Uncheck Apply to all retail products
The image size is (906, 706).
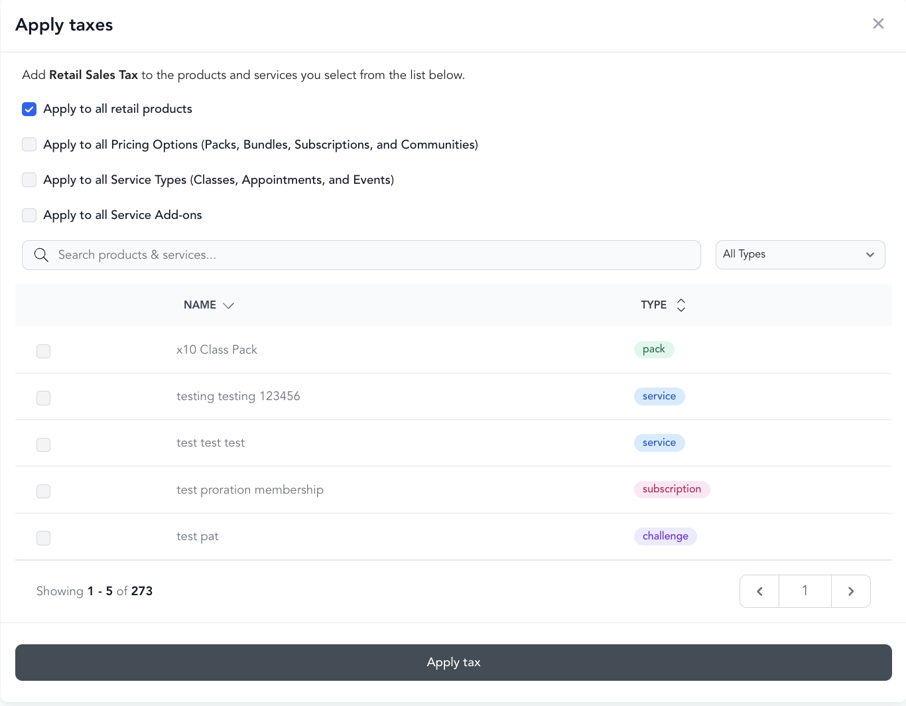coord(29,109)
